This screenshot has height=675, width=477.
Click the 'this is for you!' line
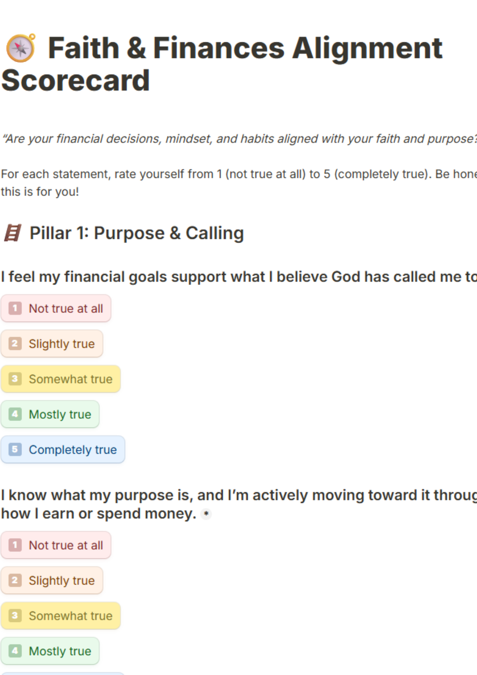click(40, 192)
